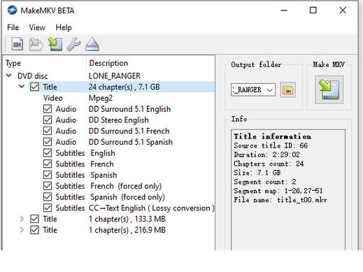Viewport: 363px width, 272px height.
Task: Uncheck DD Surround 5.1 English audio
Action: (x=48, y=109)
